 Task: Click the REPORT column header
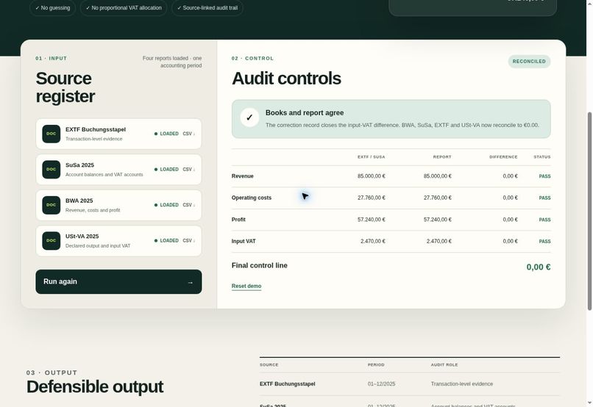point(442,157)
